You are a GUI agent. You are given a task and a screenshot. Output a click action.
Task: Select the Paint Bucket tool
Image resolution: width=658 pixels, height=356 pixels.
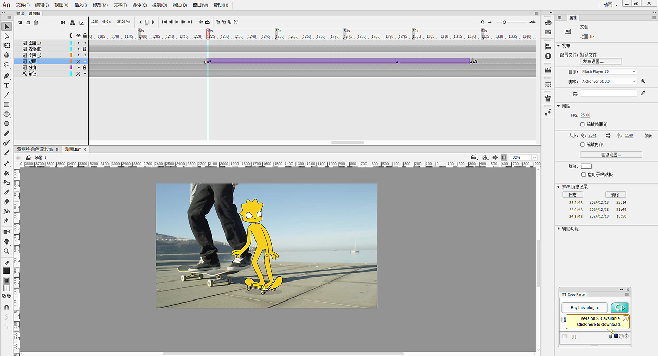[7, 173]
